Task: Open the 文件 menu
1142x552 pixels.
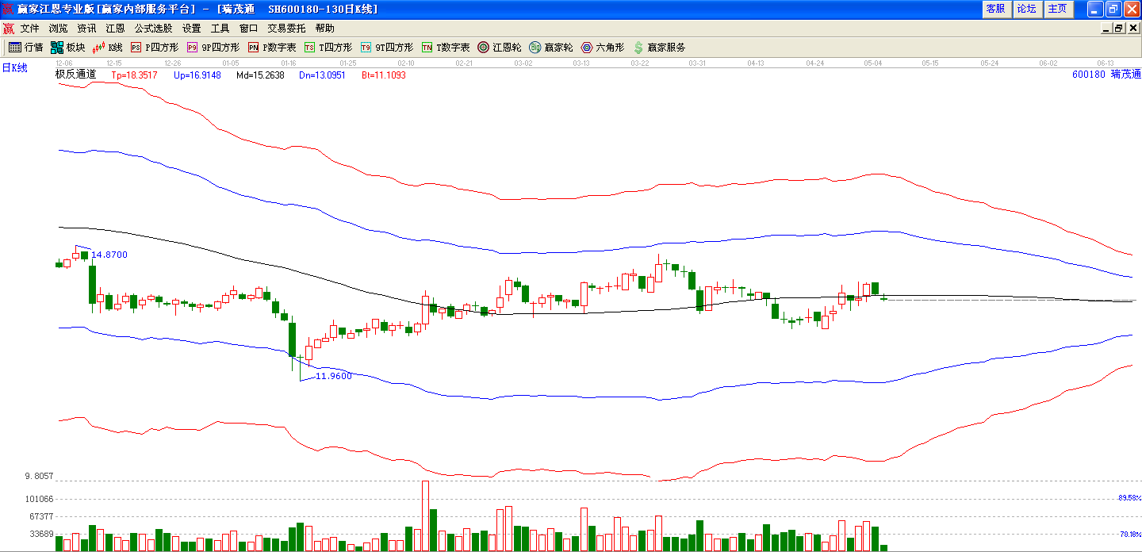Action: tap(30, 29)
